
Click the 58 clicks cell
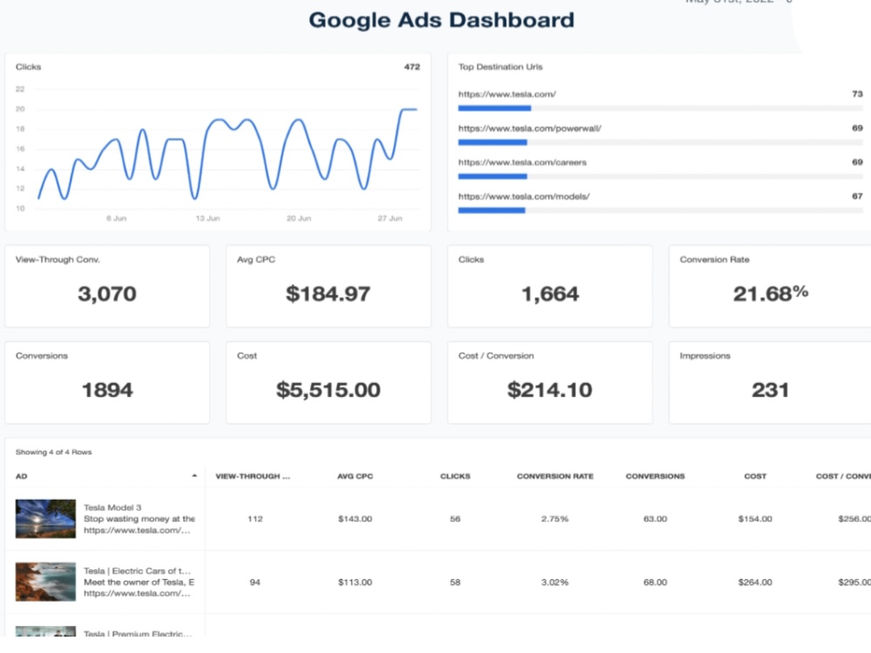tap(455, 582)
